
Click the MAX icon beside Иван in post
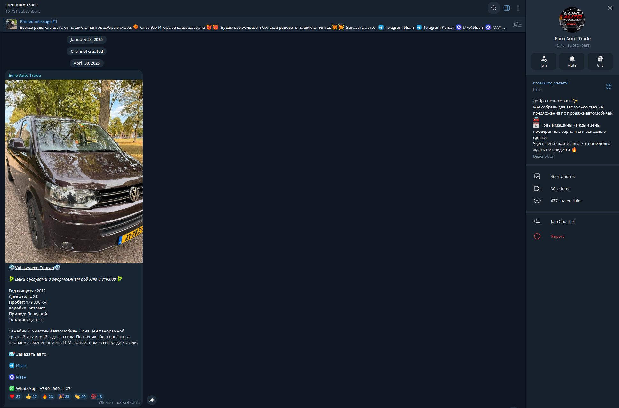tap(12, 377)
